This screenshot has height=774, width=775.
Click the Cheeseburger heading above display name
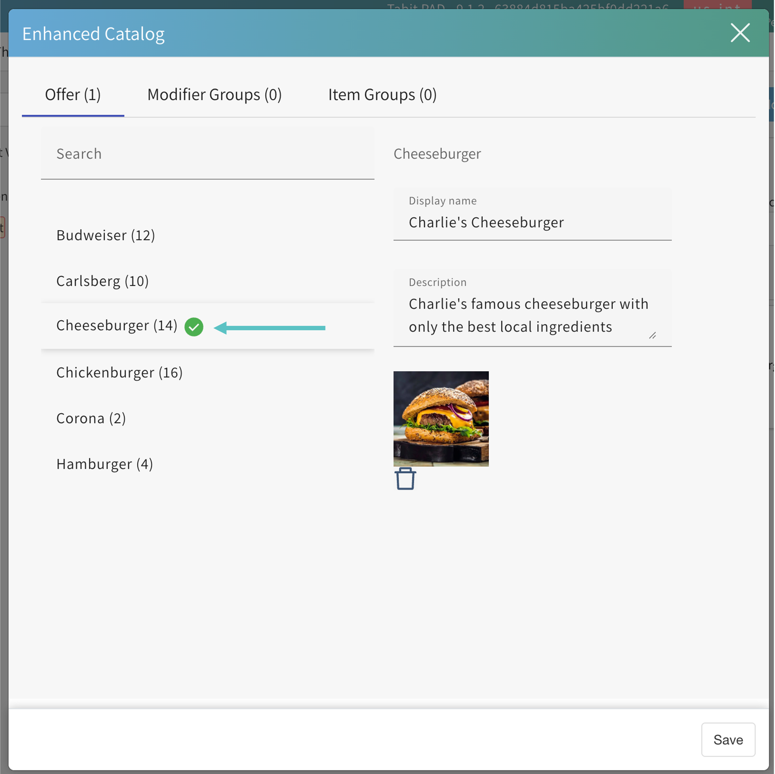pos(437,154)
